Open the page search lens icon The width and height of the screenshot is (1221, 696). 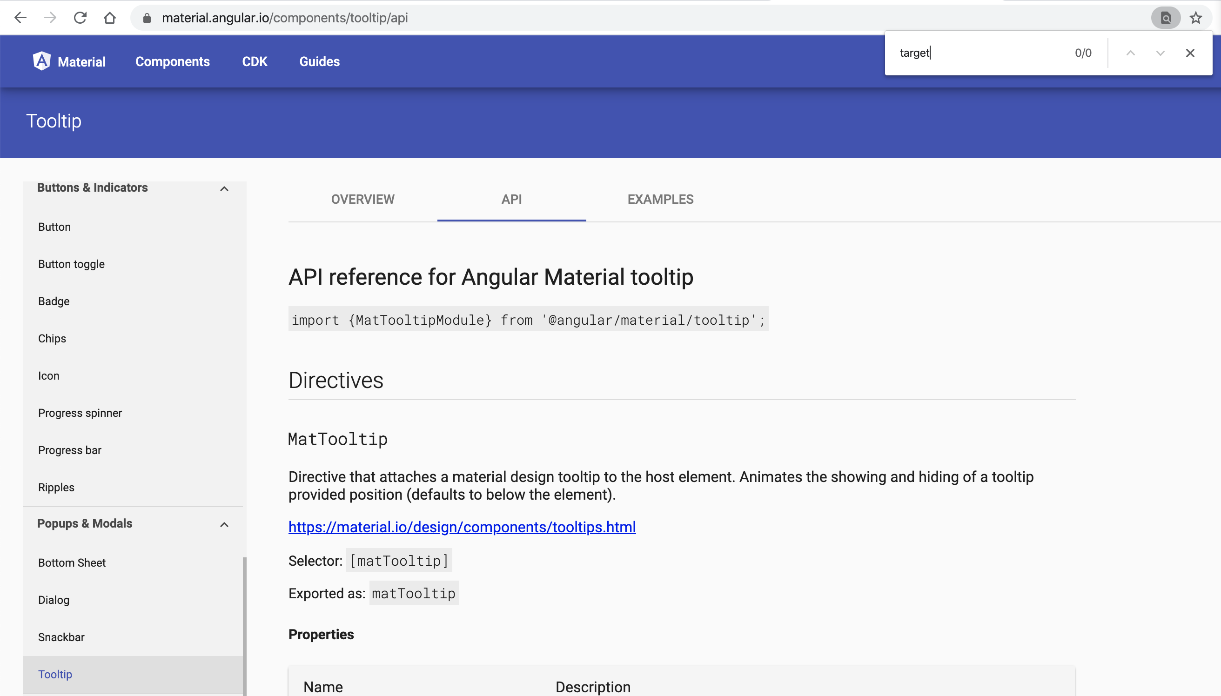point(1166,18)
